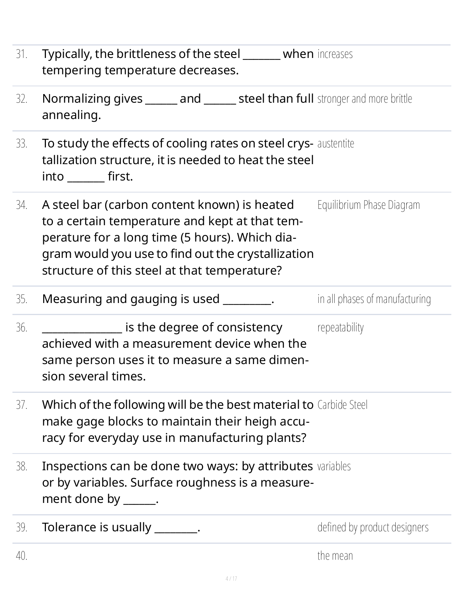Click the steel bar question 34 text
This screenshot has height=599, width=463.
[177, 237]
